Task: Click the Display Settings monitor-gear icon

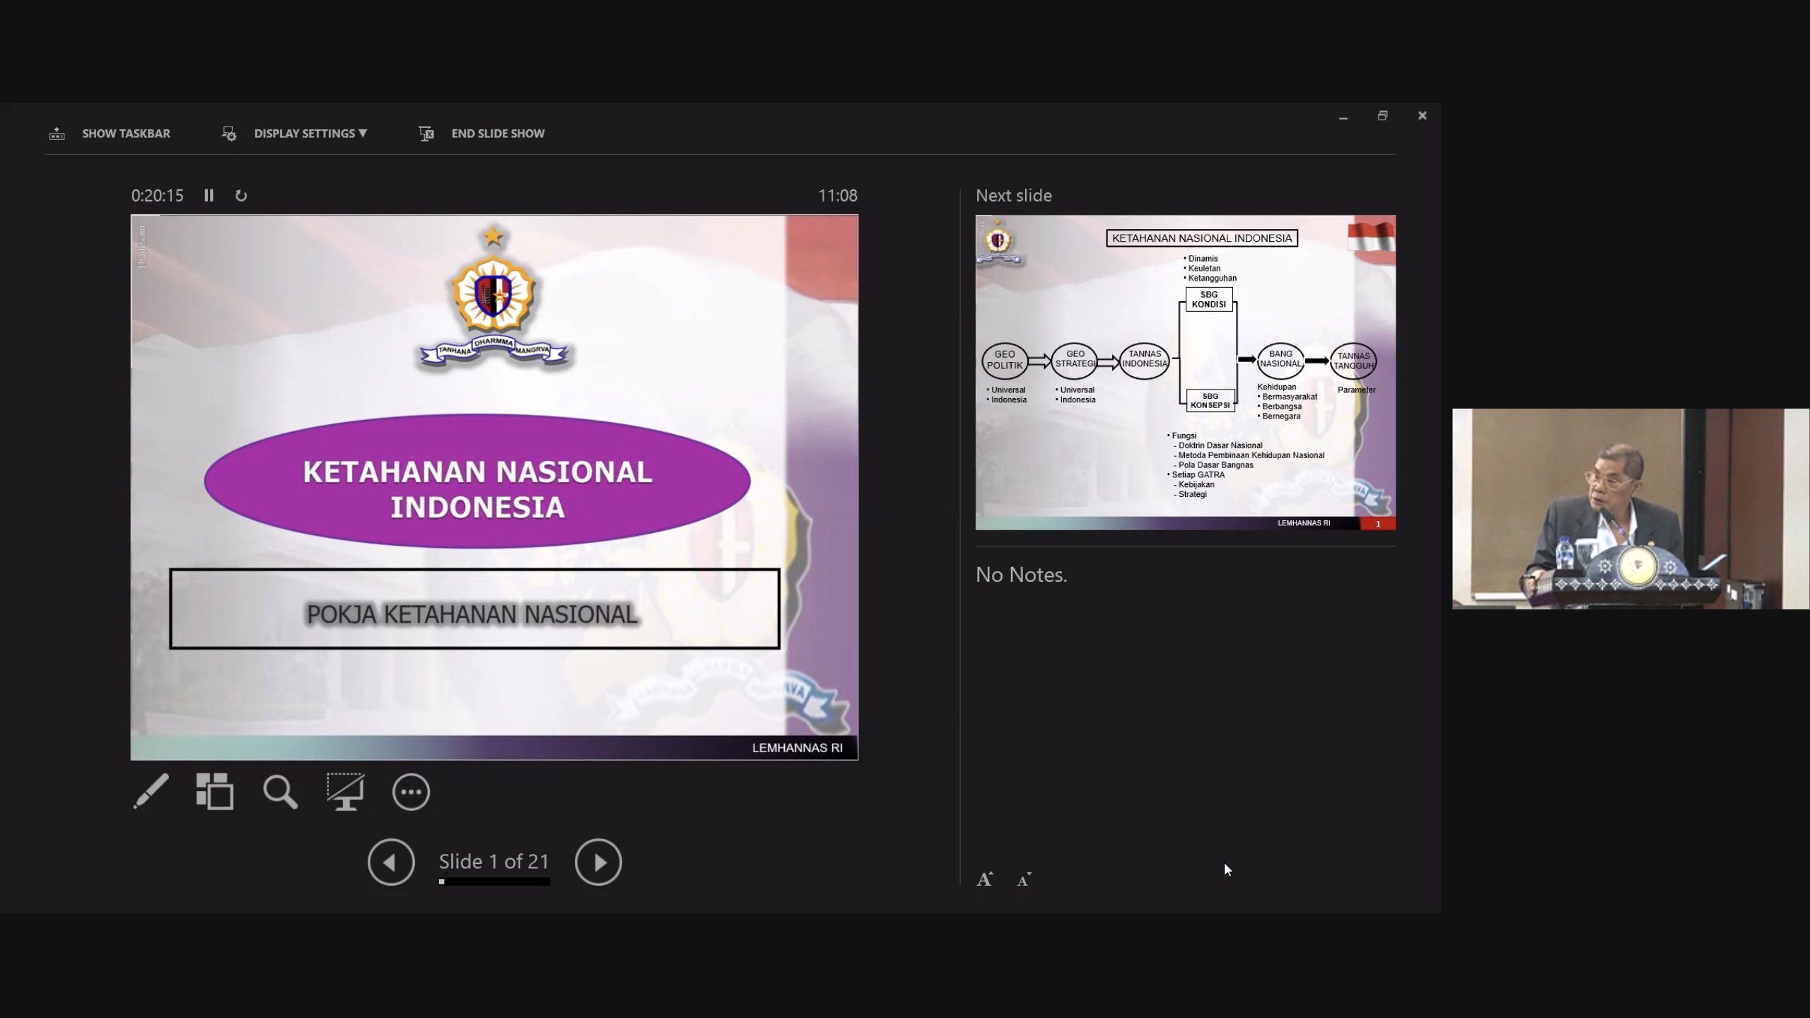Action: click(228, 134)
